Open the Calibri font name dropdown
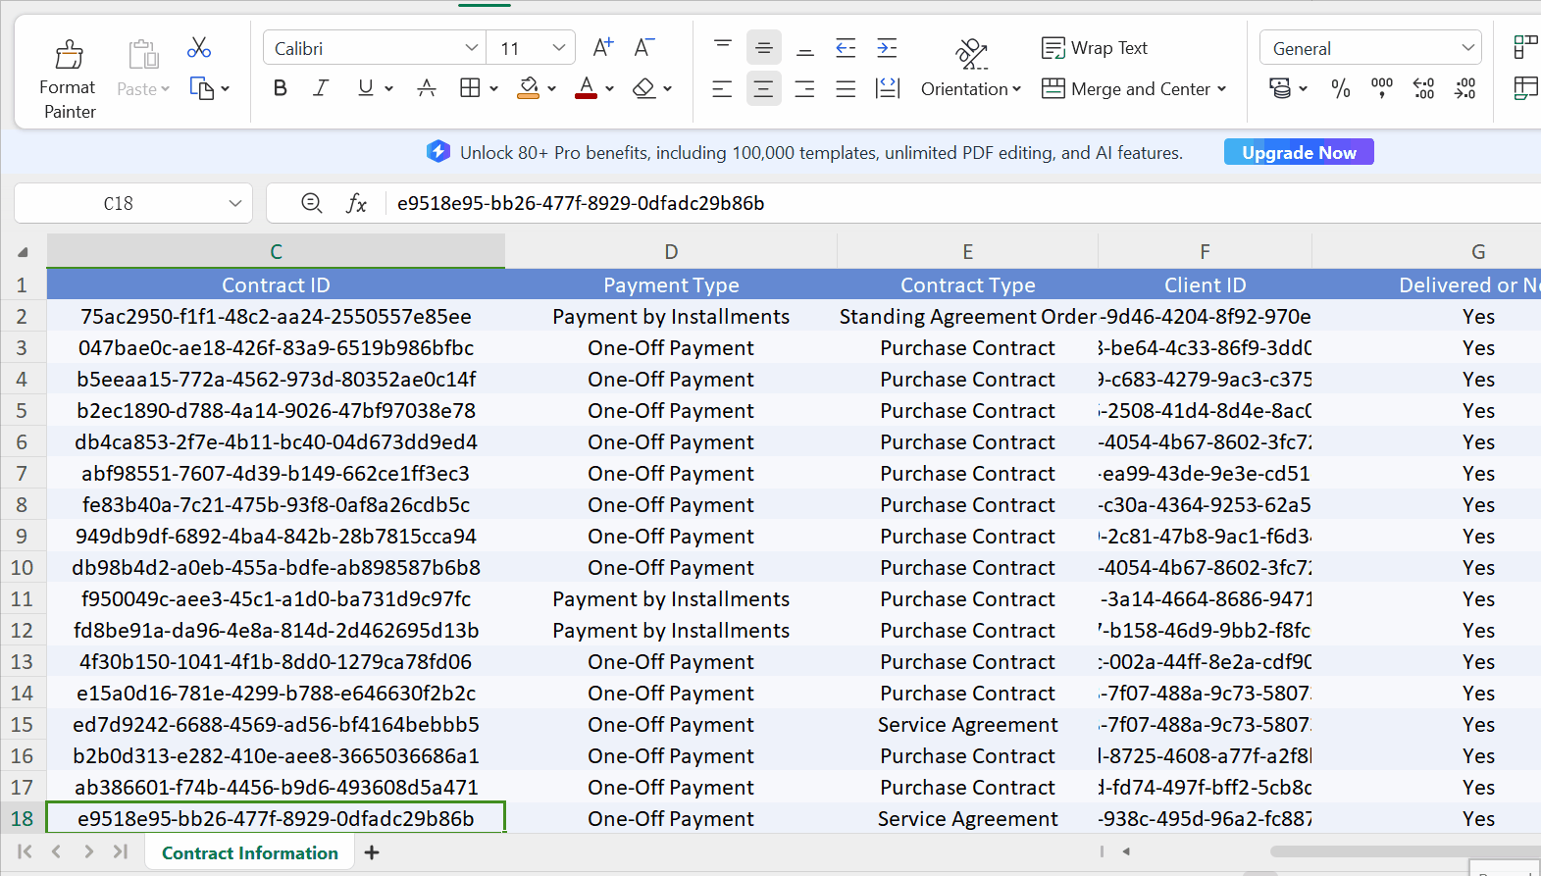1541x876 pixels. click(471, 48)
